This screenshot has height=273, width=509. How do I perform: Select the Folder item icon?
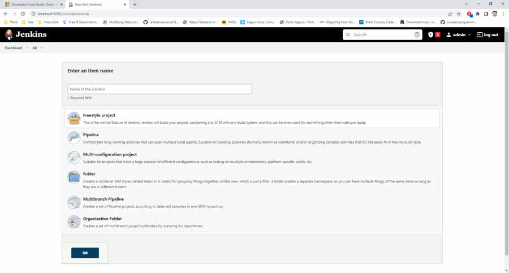74,177
